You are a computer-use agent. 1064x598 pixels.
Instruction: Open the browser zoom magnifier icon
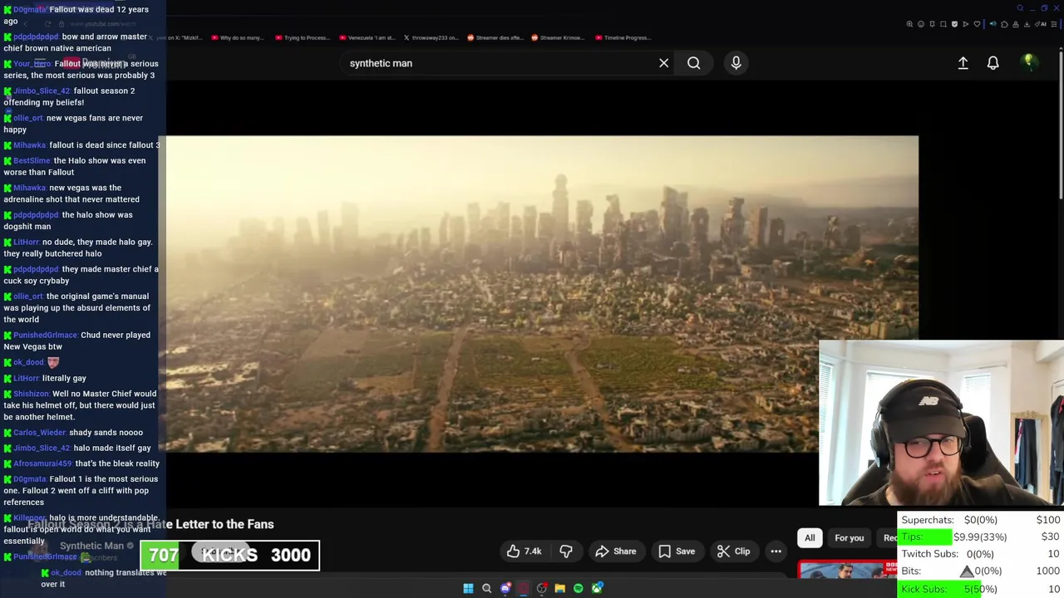[909, 24]
